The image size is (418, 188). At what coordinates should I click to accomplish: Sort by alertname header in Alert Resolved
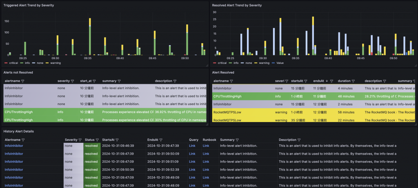point(221,81)
